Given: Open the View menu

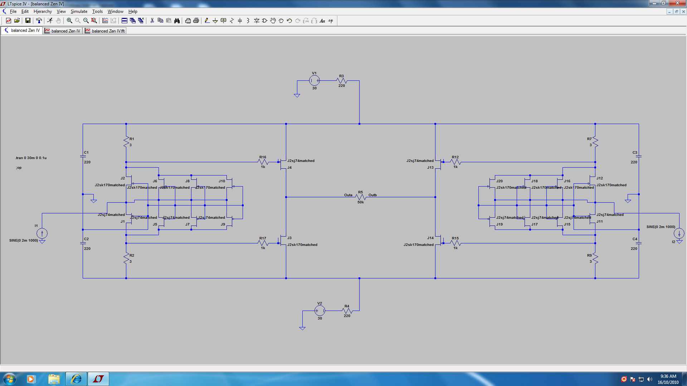Looking at the screenshot, I should point(61,11).
